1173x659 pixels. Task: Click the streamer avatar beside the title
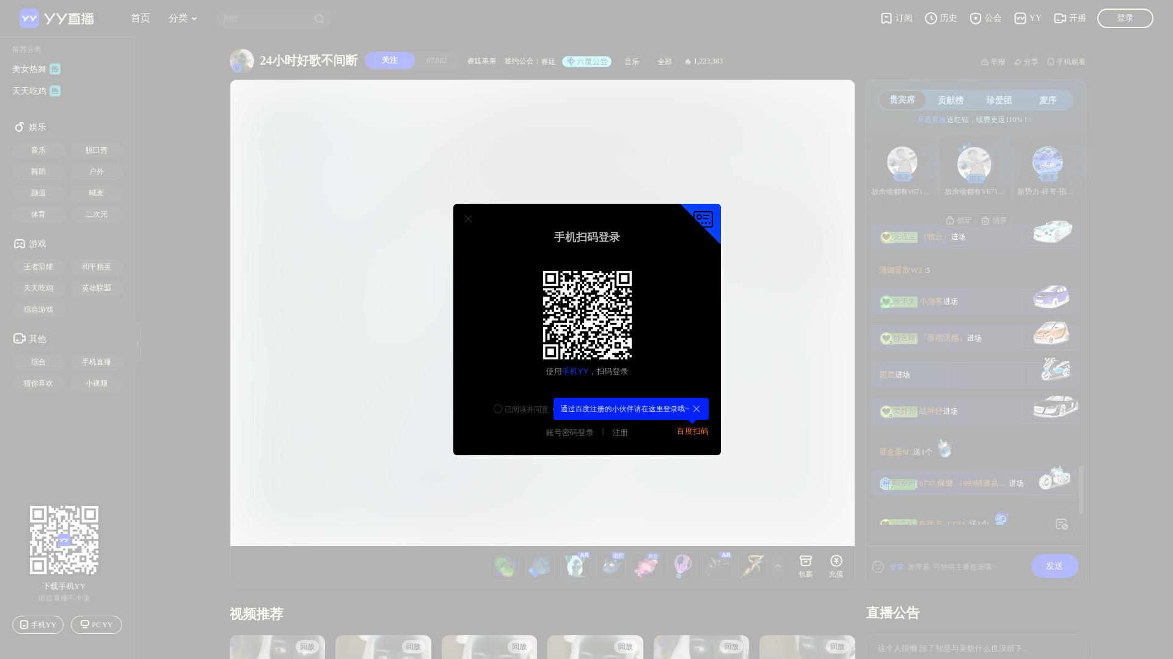pos(241,61)
